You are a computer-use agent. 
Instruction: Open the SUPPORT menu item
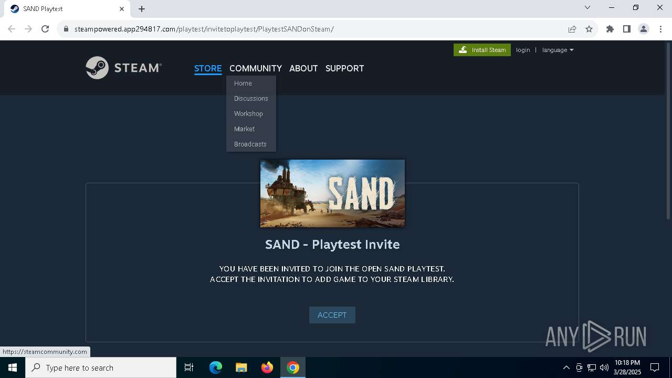tap(344, 68)
